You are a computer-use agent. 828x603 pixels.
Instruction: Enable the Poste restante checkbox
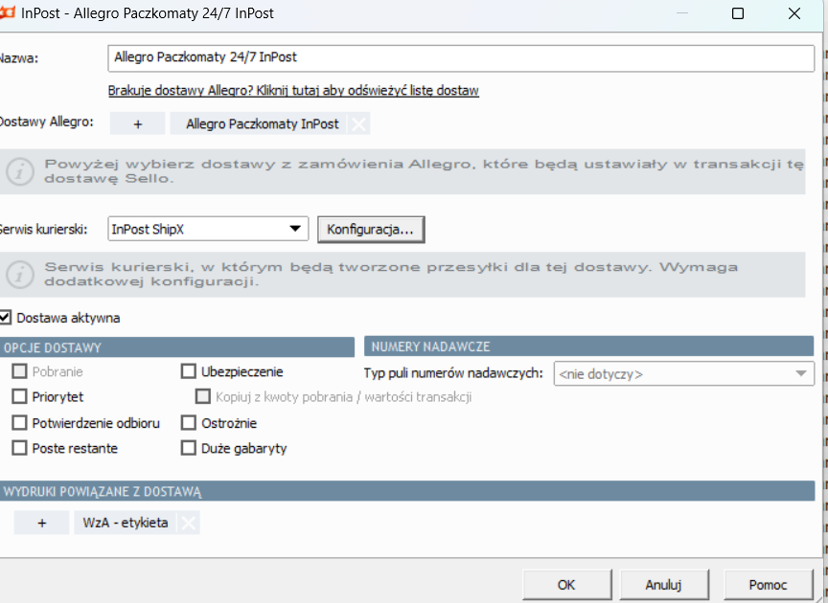[19, 448]
